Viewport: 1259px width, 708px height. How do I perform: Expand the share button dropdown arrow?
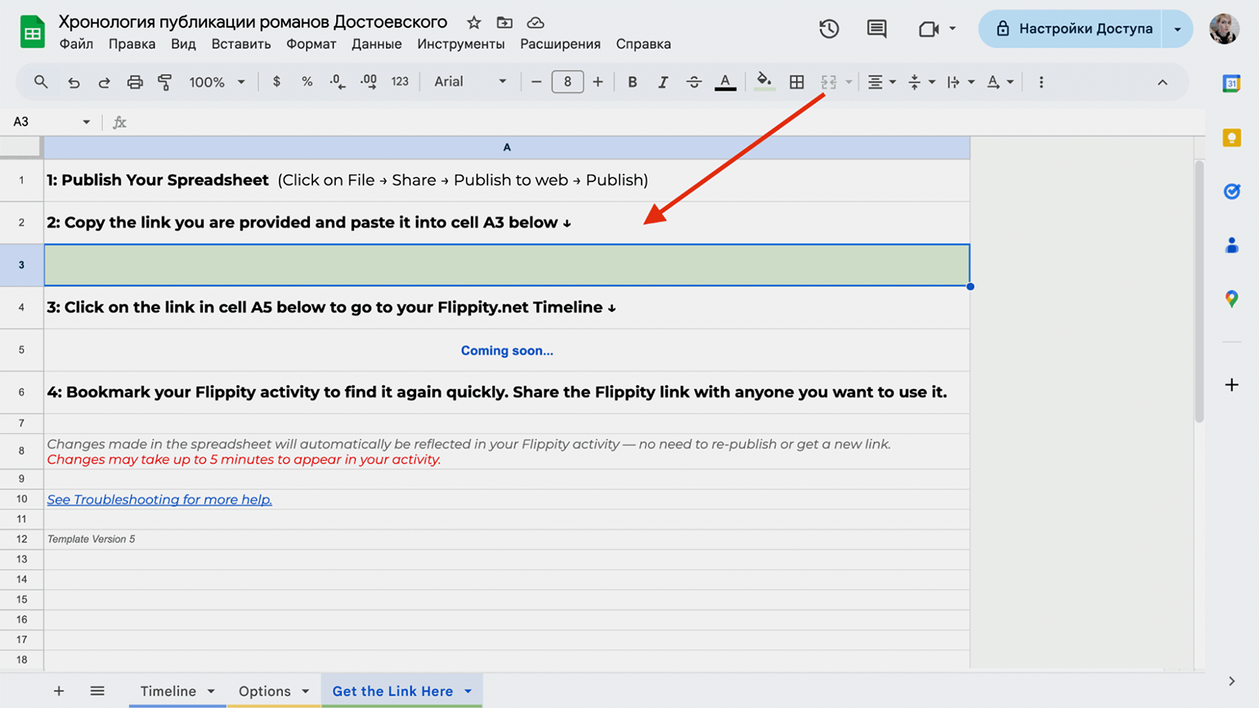[1177, 29]
